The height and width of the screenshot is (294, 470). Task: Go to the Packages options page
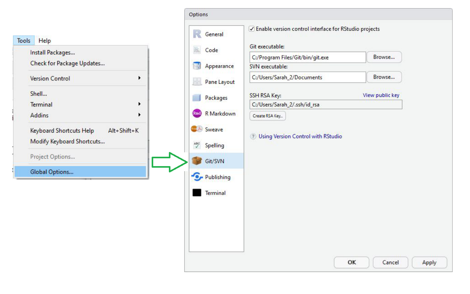click(217, 97)
